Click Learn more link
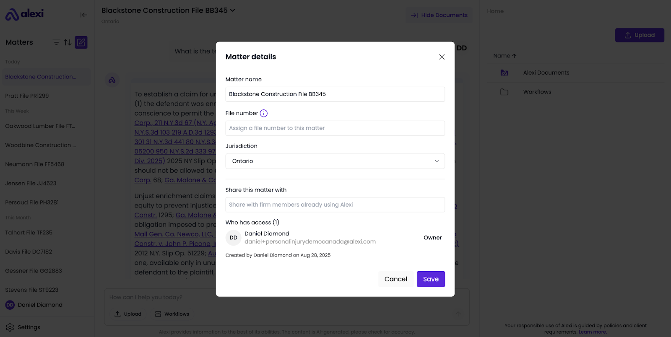 pyautogui.click(x=593, y=332)
